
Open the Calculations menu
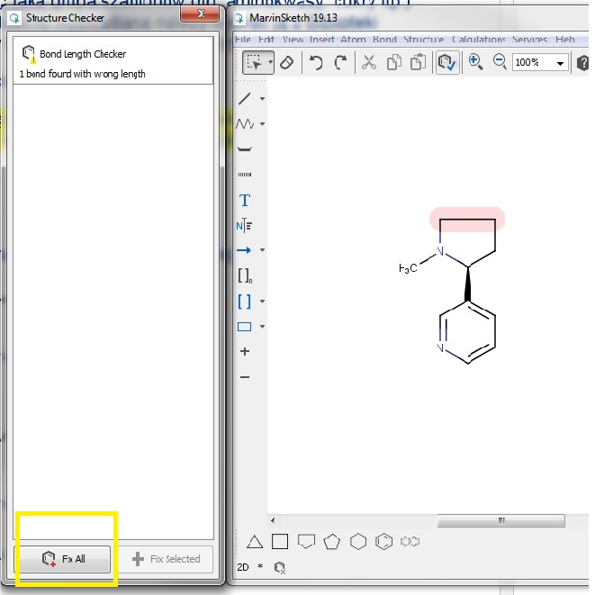[478, 40]
